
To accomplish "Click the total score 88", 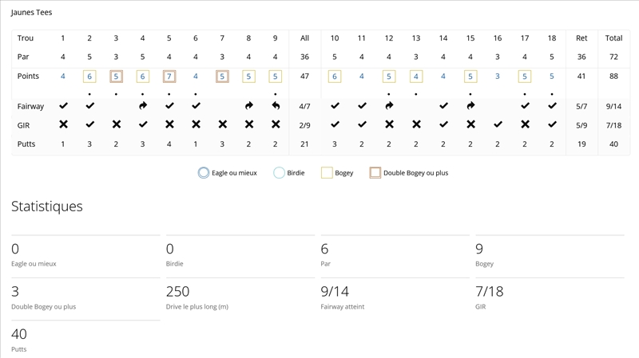I will pyautogui.click(x=613, y=77).
